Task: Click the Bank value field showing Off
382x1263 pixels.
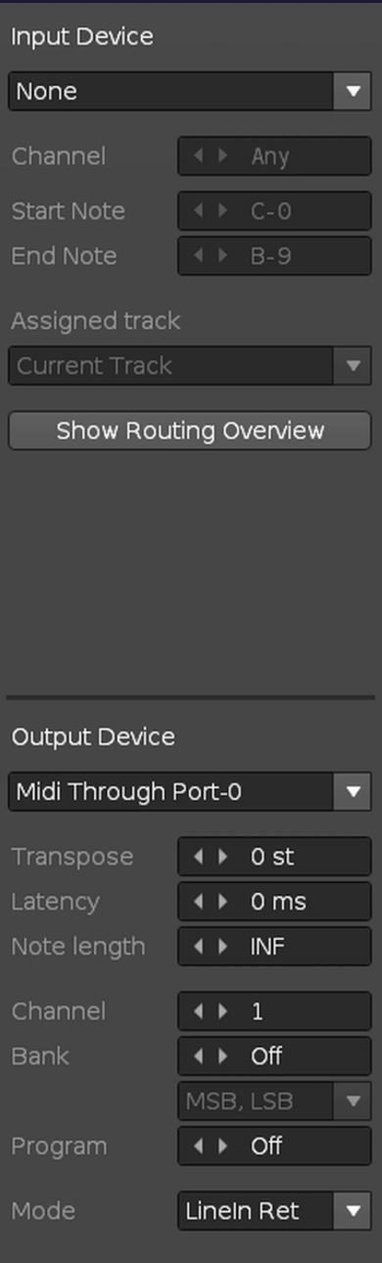Action: point(274,1056)
